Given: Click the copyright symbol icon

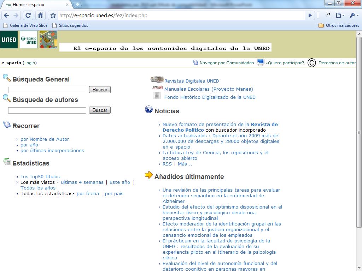Looking at the screenshot, I should click(311, 63).
